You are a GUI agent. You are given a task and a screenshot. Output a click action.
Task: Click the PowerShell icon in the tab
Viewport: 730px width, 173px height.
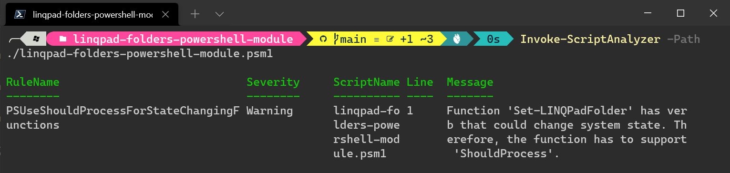click(20, 14)
